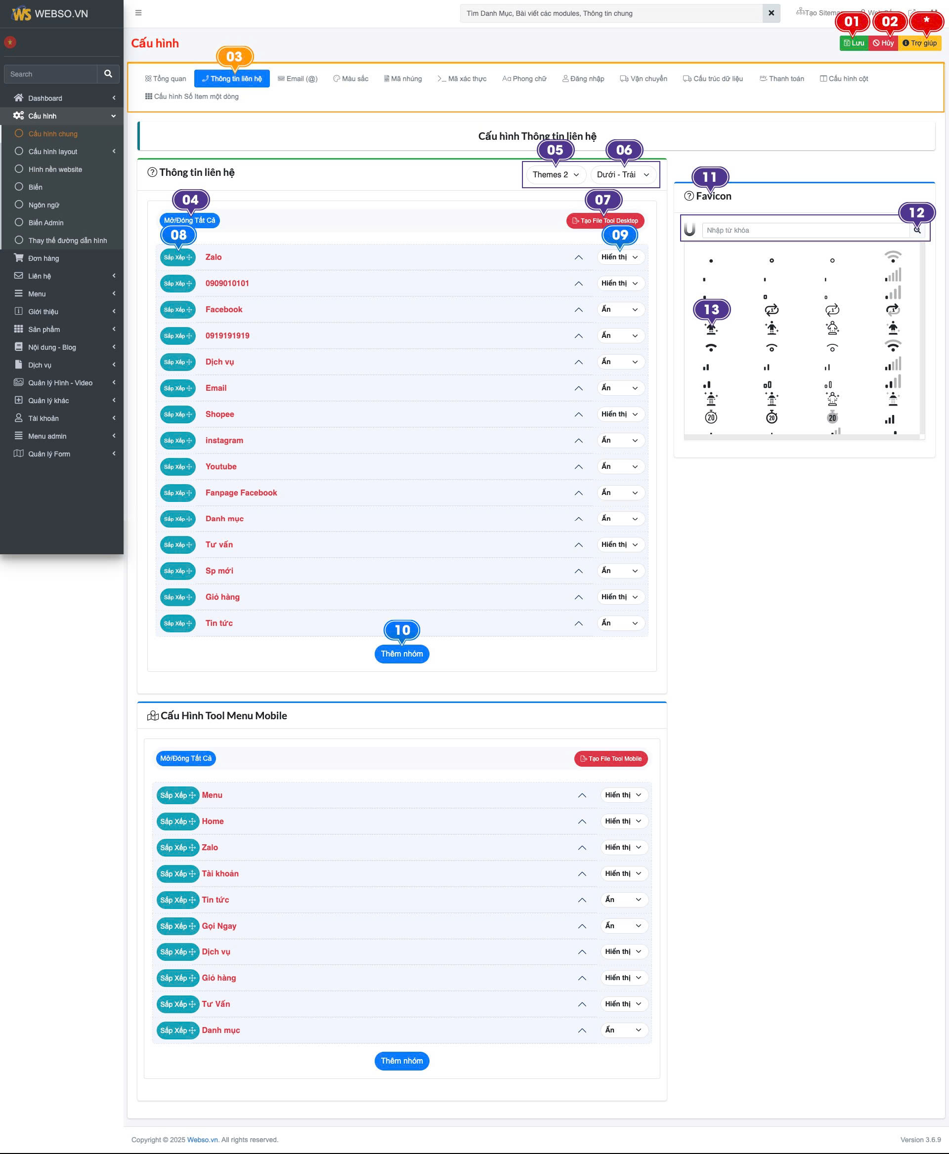
Task: Open the Themes 2 dropdown
Action: [556, 175]
